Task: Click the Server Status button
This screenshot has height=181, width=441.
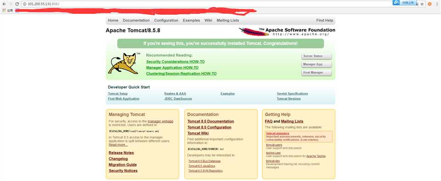Action: (317, 56)
